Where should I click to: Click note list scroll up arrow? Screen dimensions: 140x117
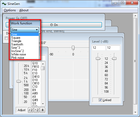click(43, 64)
